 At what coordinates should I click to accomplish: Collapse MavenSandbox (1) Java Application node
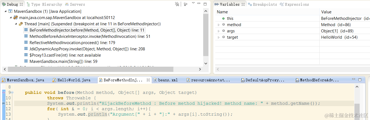(x=6, y=11)
